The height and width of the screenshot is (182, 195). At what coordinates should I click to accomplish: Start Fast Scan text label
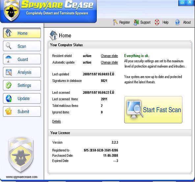[162, 110]
